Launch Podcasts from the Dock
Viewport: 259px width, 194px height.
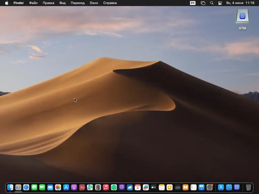[74, 187]
